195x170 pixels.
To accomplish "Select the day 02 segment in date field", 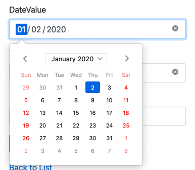I will pyautogui.click(x=36, y=30).
